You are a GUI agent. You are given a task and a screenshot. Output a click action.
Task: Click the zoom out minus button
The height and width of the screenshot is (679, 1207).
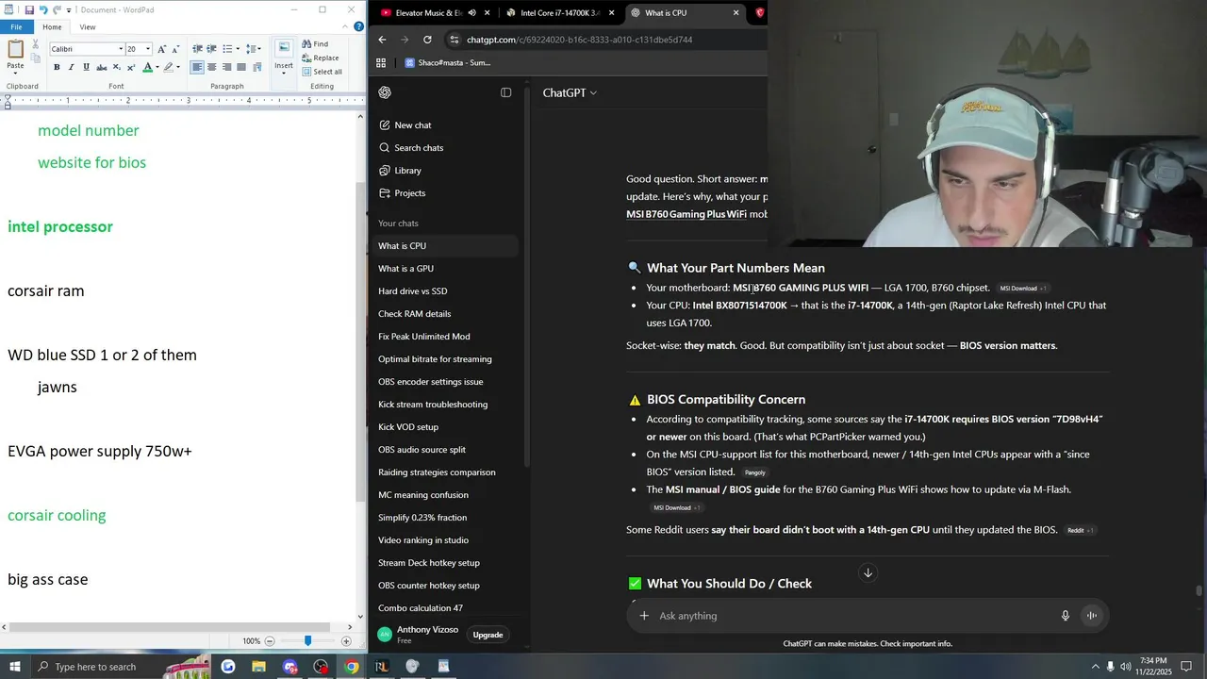coord(270,641)
